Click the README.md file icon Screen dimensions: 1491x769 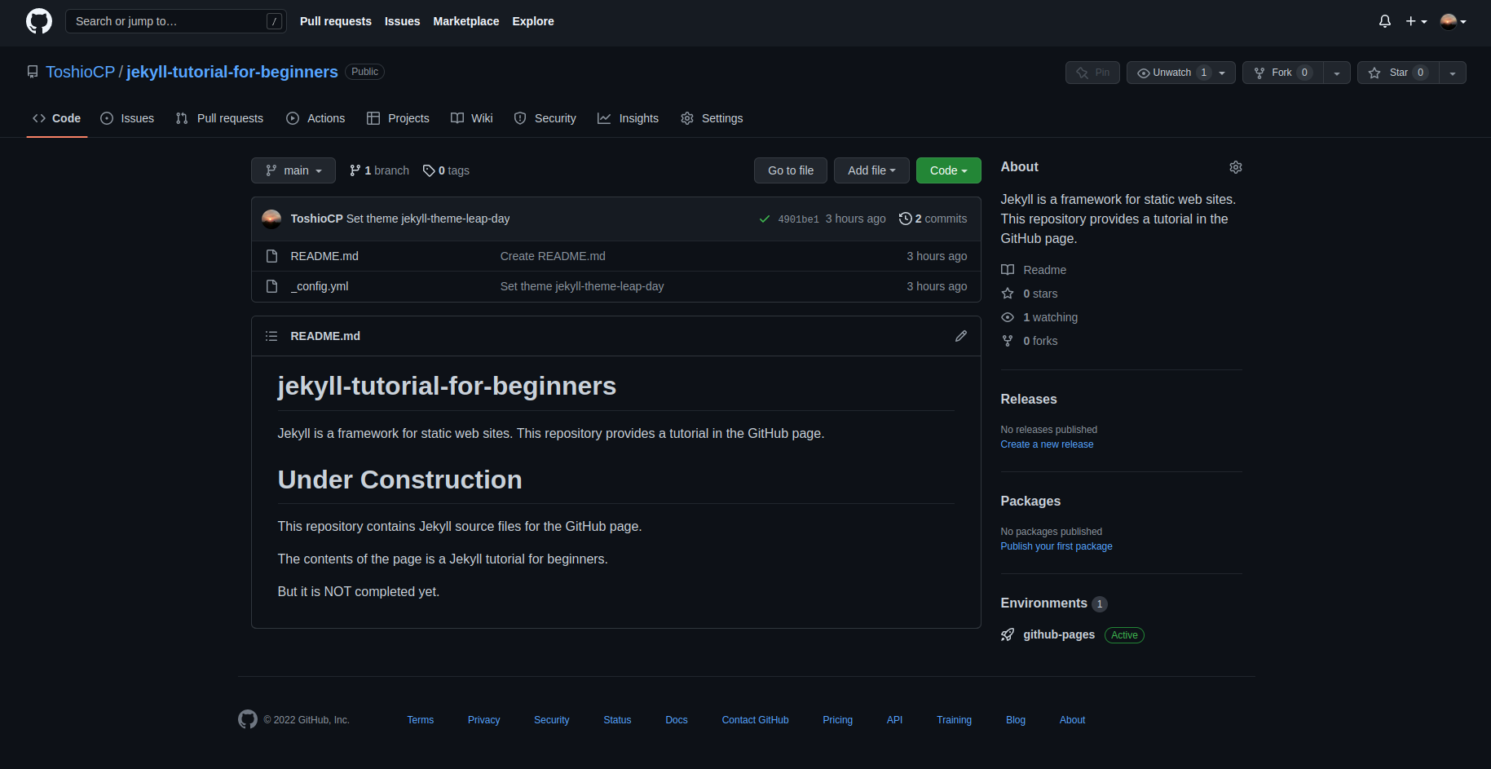click(x=271, y=256)
